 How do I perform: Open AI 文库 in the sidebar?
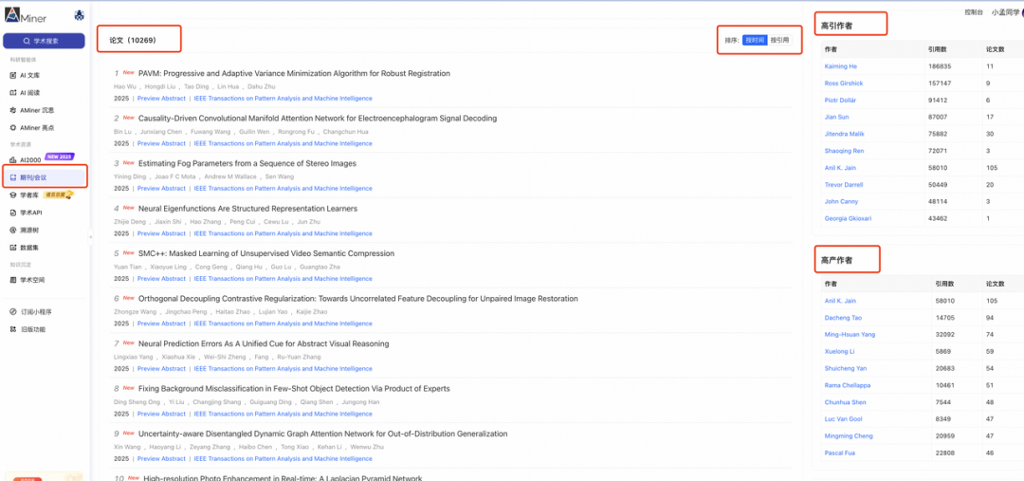(x=29, y=75)
